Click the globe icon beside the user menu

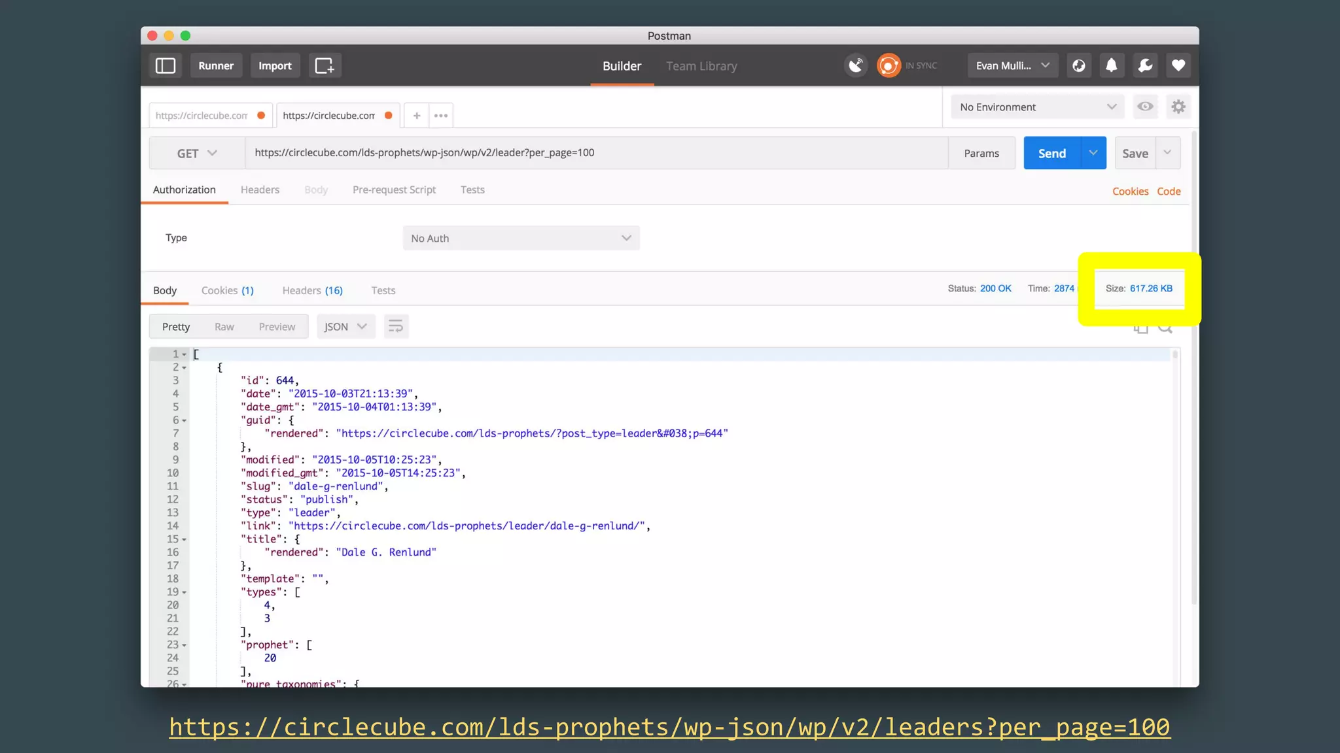1079,65
